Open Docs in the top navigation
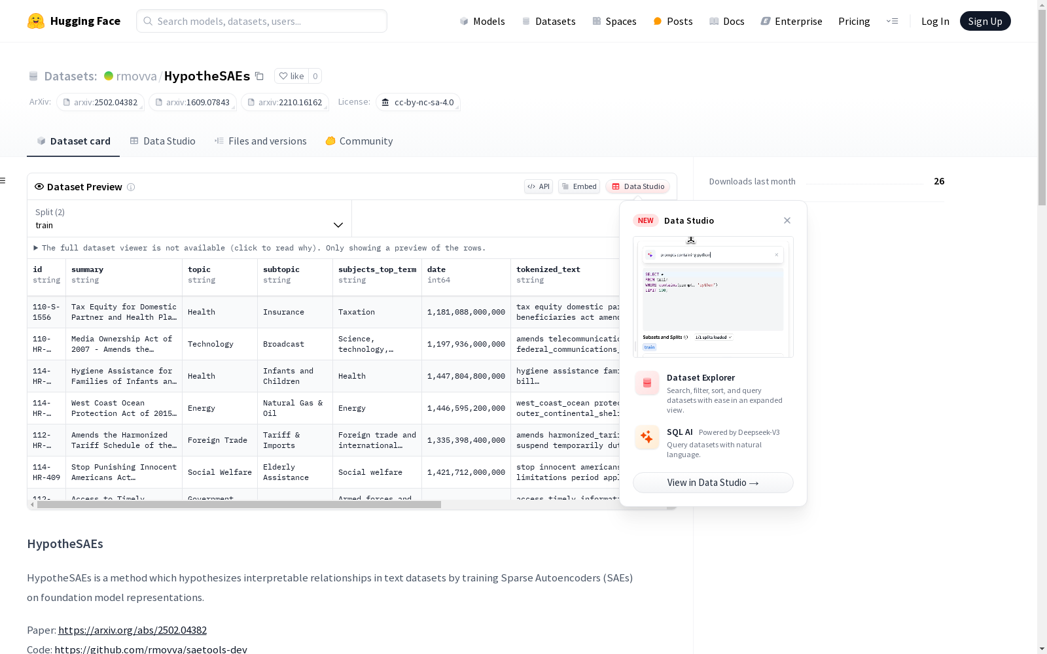Viewport: 1047px width, 654px height. pyautogui.click(x=726, y=21)
